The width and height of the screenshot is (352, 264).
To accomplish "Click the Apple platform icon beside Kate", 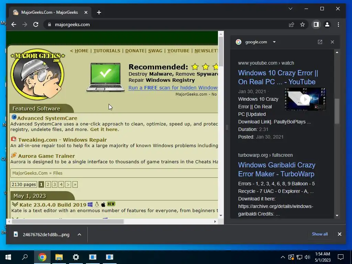I will pos(103,205).
